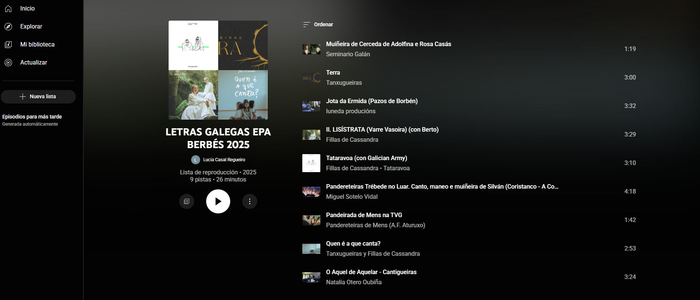The width and height of the screenshot is (700, 300).
Task: Select II. LISÍSTRATA (Varre Vasoira) title
Action: click(382, 130)
